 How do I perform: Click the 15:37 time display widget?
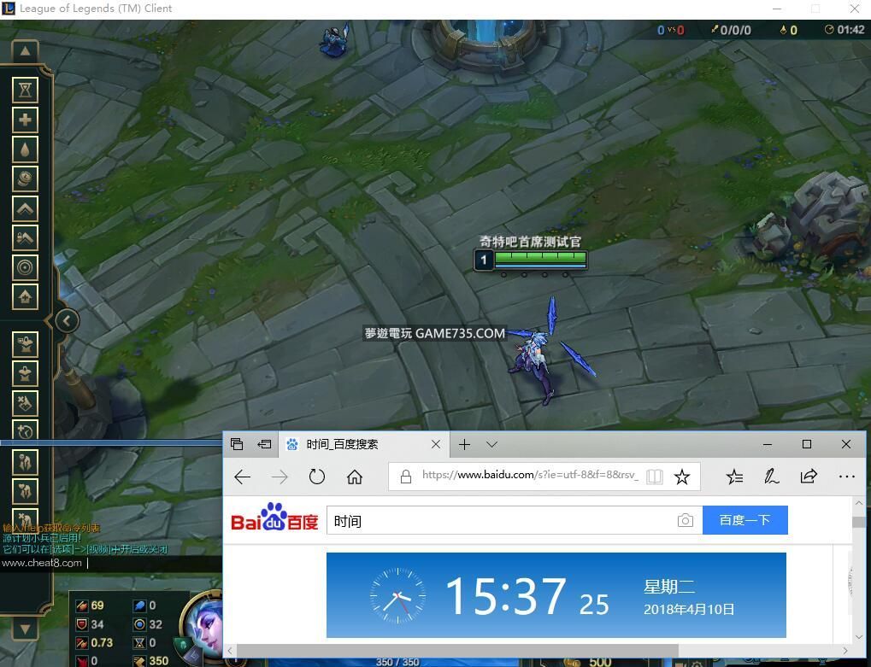tap(556, 595)
